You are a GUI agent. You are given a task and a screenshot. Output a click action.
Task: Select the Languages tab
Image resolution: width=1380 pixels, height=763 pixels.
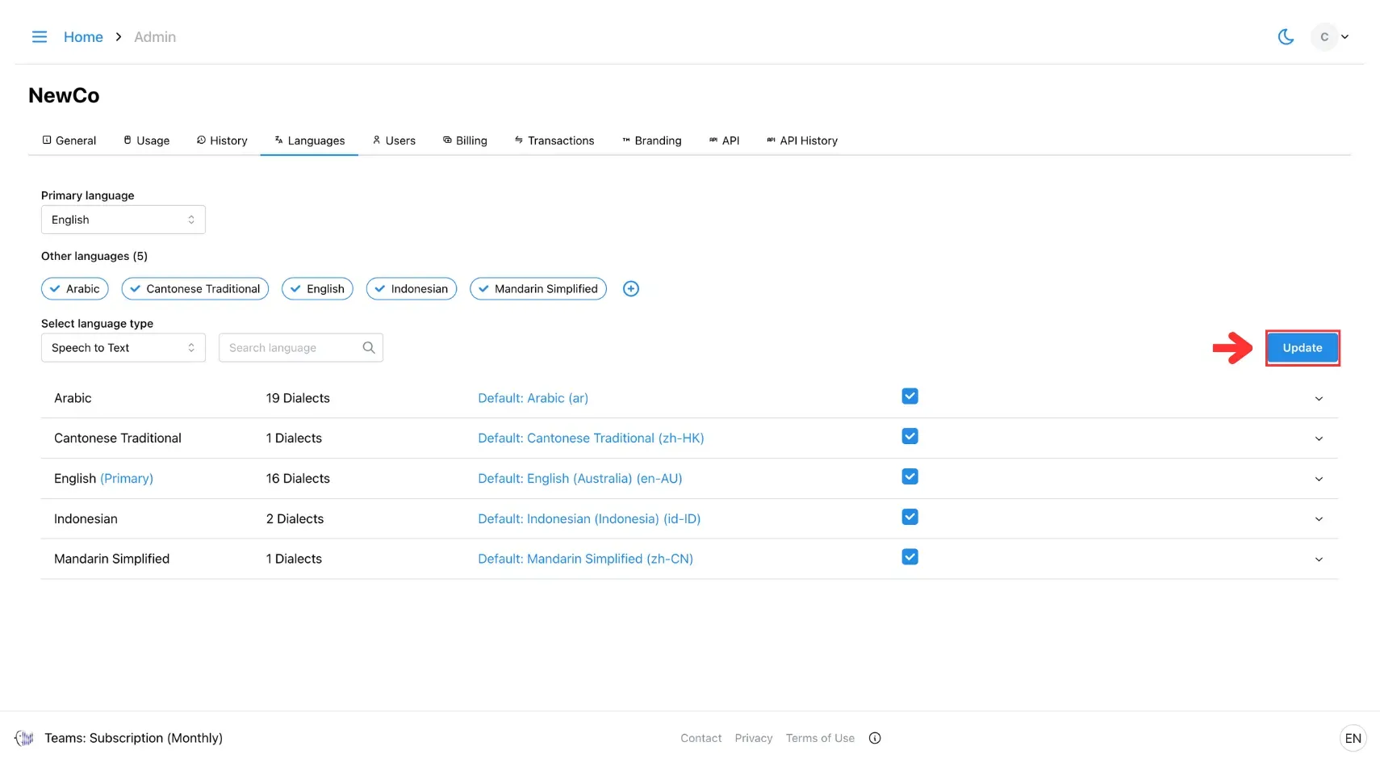[309, 140]
